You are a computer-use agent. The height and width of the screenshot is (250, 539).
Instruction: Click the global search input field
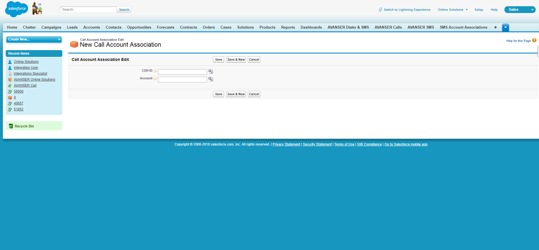[88, 10]
